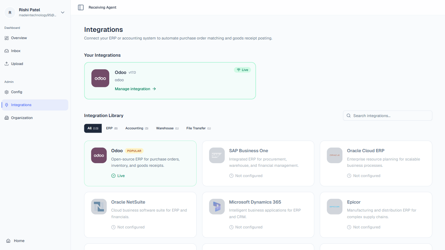
Task: Click the Oracle Cloud ERP logo
Action: tap(334, 155)
